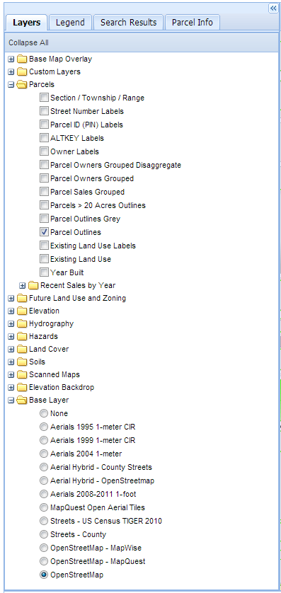Screen dimensions: 281x593
Task: Collapse the Parcels tree node
Action: (11, 85)
